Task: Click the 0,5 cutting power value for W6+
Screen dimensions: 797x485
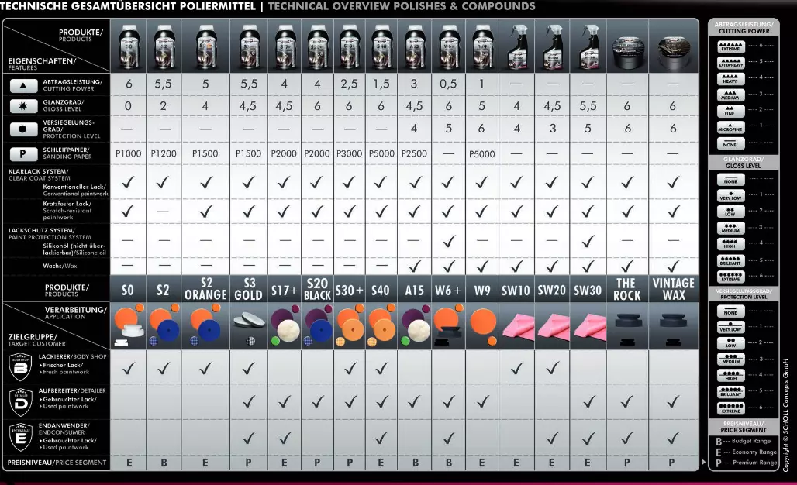Action: coord(448,84)
